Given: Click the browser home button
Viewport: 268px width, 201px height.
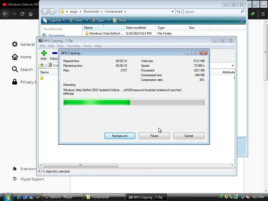Looking at the screenshot, I should click(x=31, y=14).
